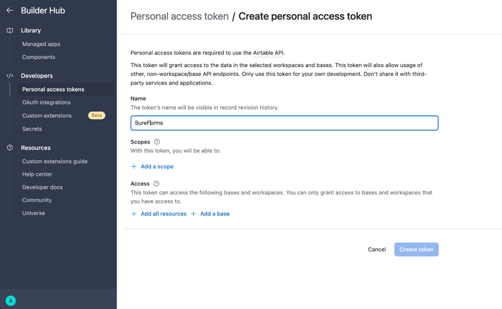Click Add all resources under Access
The height and width of the screenshot is (309, 502).
[163, 214]
